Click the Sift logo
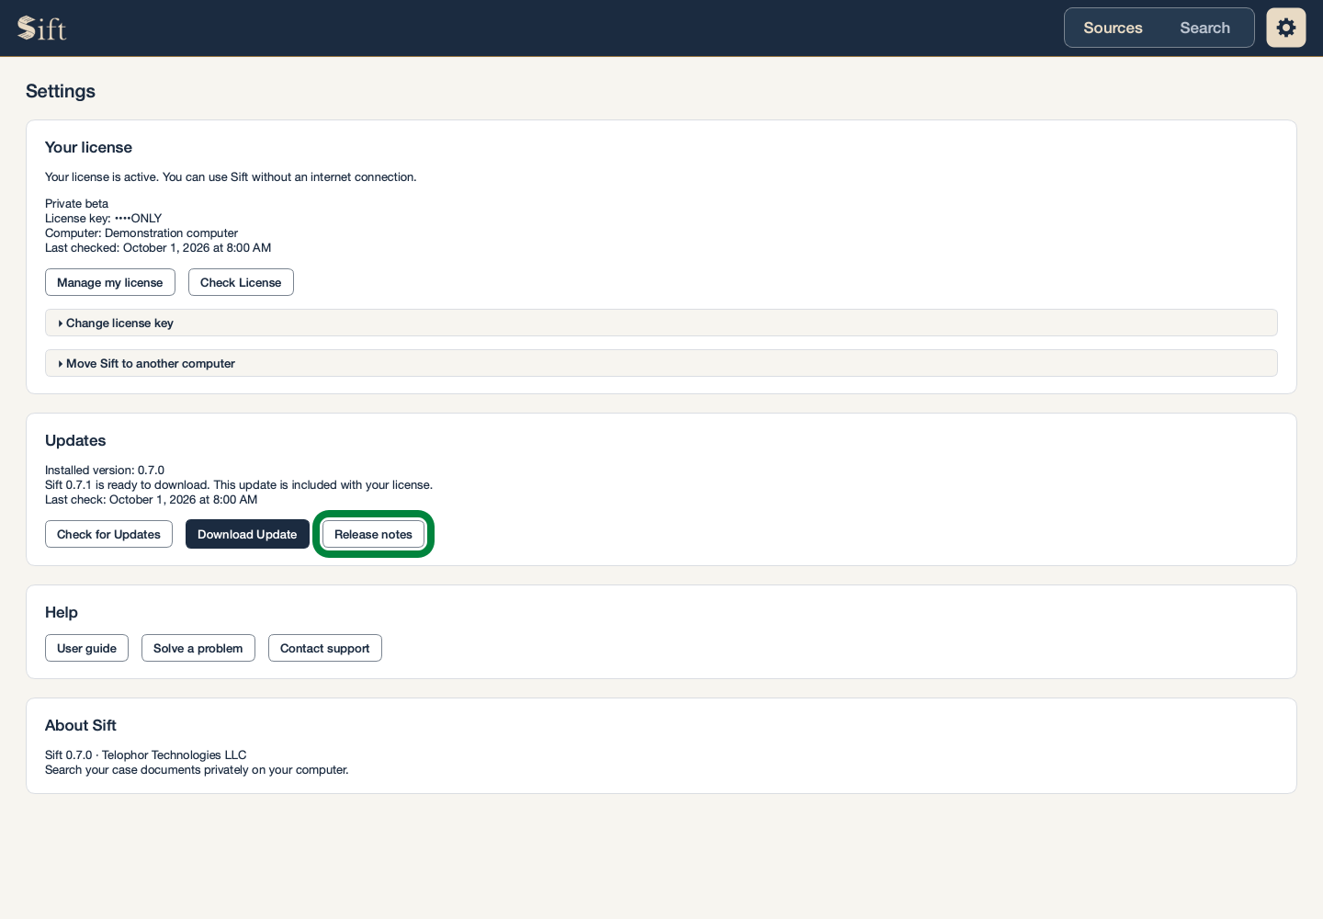 point(42,28)
